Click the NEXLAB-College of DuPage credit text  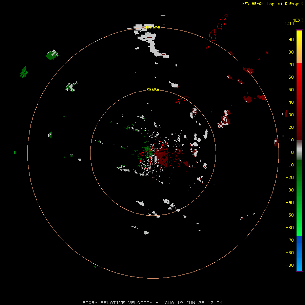click(270, 4)
